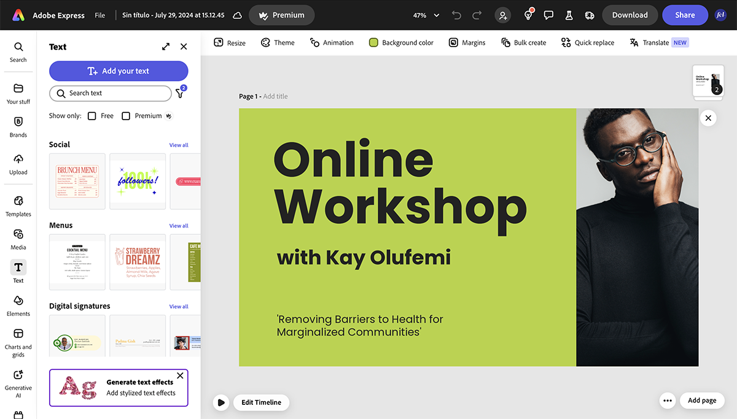The image size is (737, 419).
Task: Click the Add your text button
Action: [x=119, y=71]
